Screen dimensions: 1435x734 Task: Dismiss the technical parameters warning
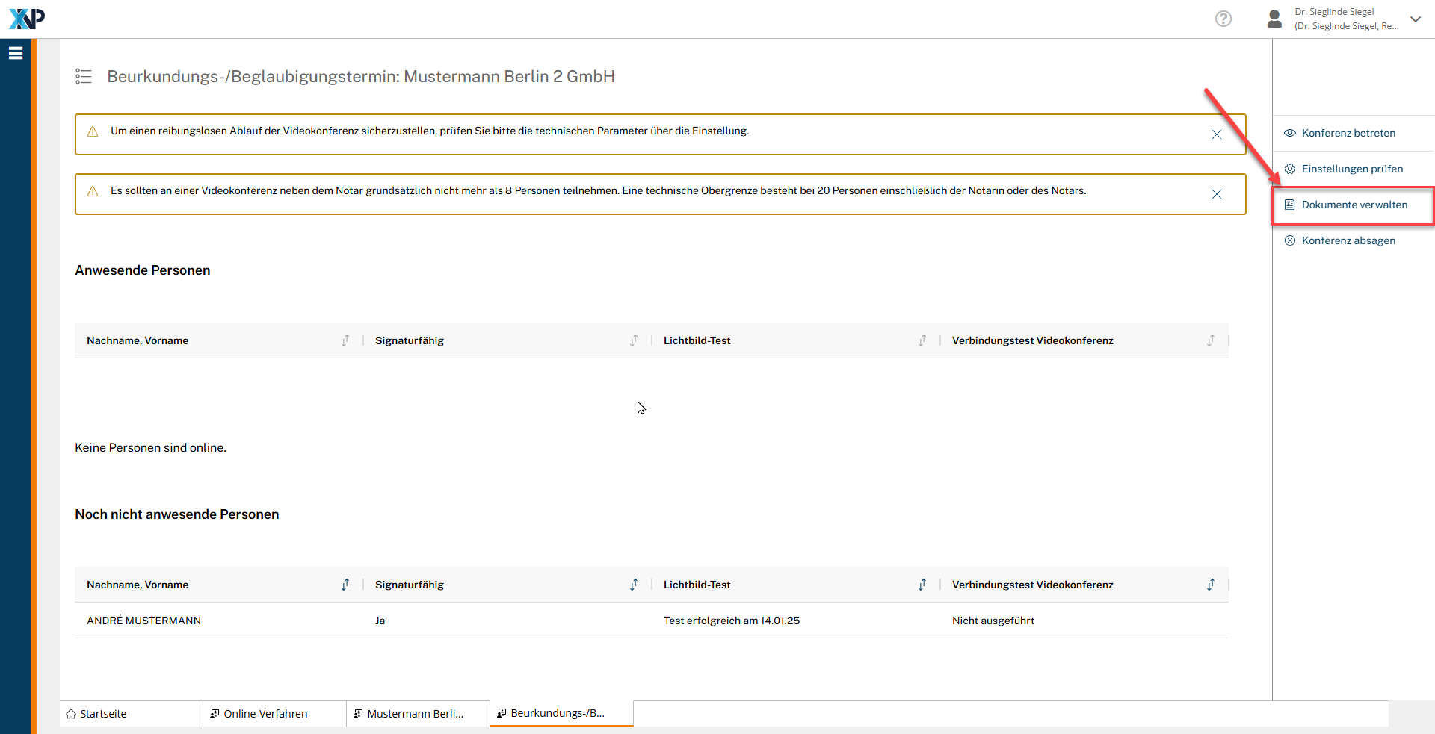1217,134
